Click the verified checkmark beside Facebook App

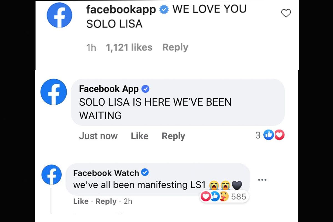click(145, 89)
